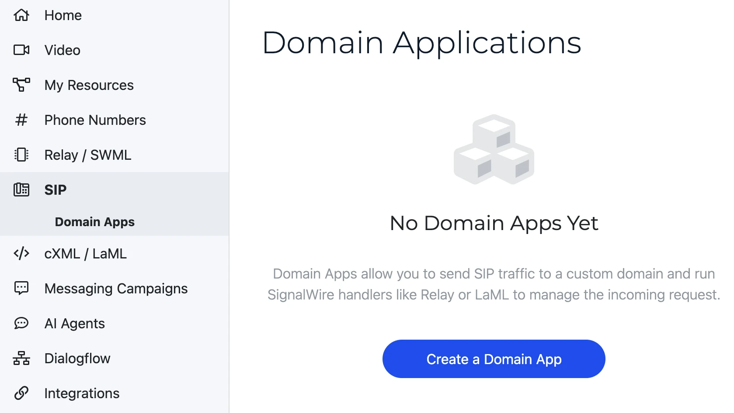
Task: Open Integrations via the link icon
Action: click(x=21, y=393)
